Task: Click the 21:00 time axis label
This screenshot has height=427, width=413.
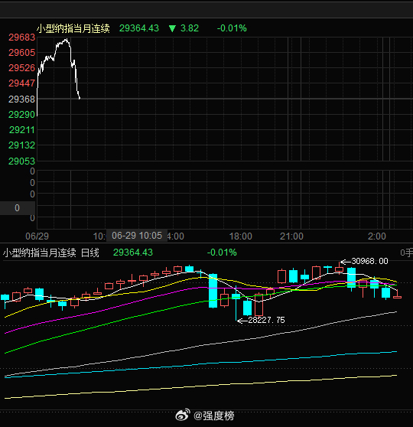Action: (x=291, y=236)
